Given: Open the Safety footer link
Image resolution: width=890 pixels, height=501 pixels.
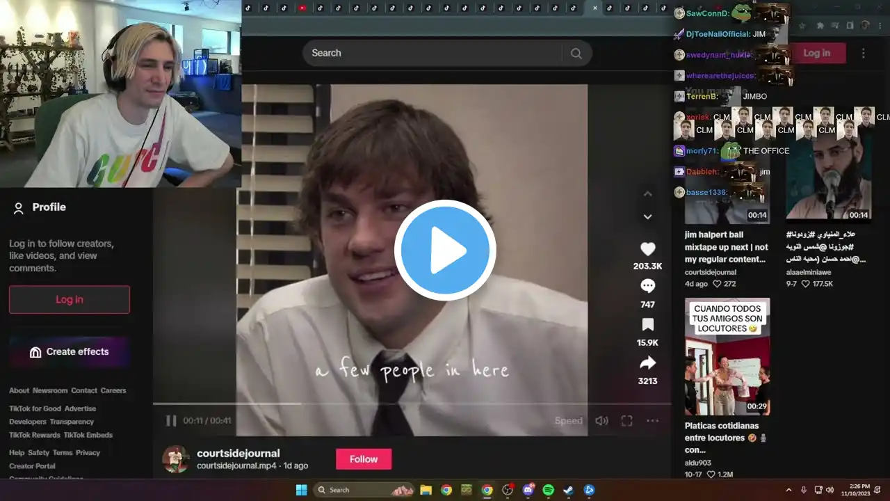Looking at the screenshot, I should pyautogui.click(x=38, y=452).
